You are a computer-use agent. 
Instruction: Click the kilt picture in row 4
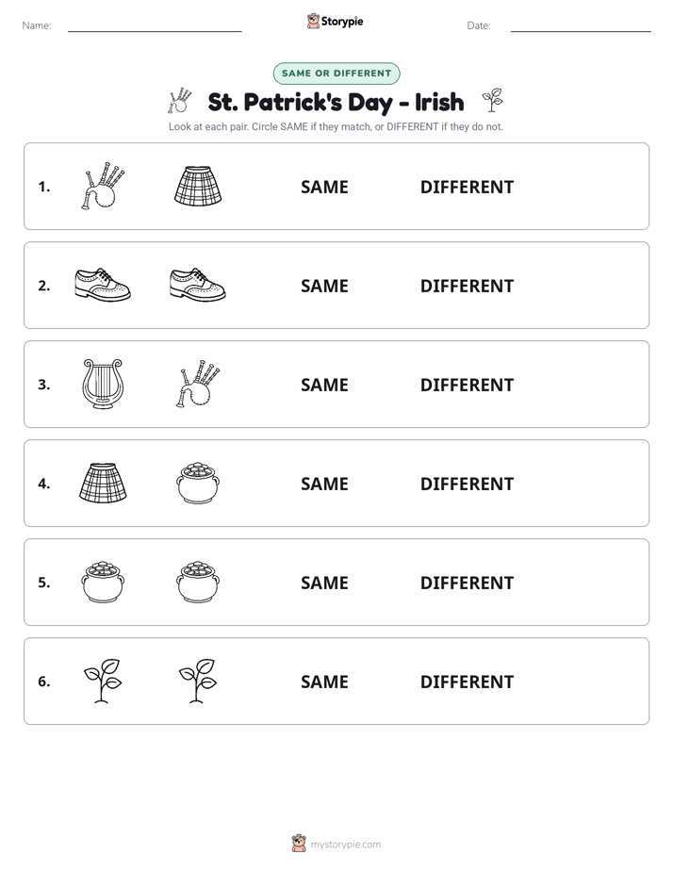pyautogui.click(x=103, y=483)
